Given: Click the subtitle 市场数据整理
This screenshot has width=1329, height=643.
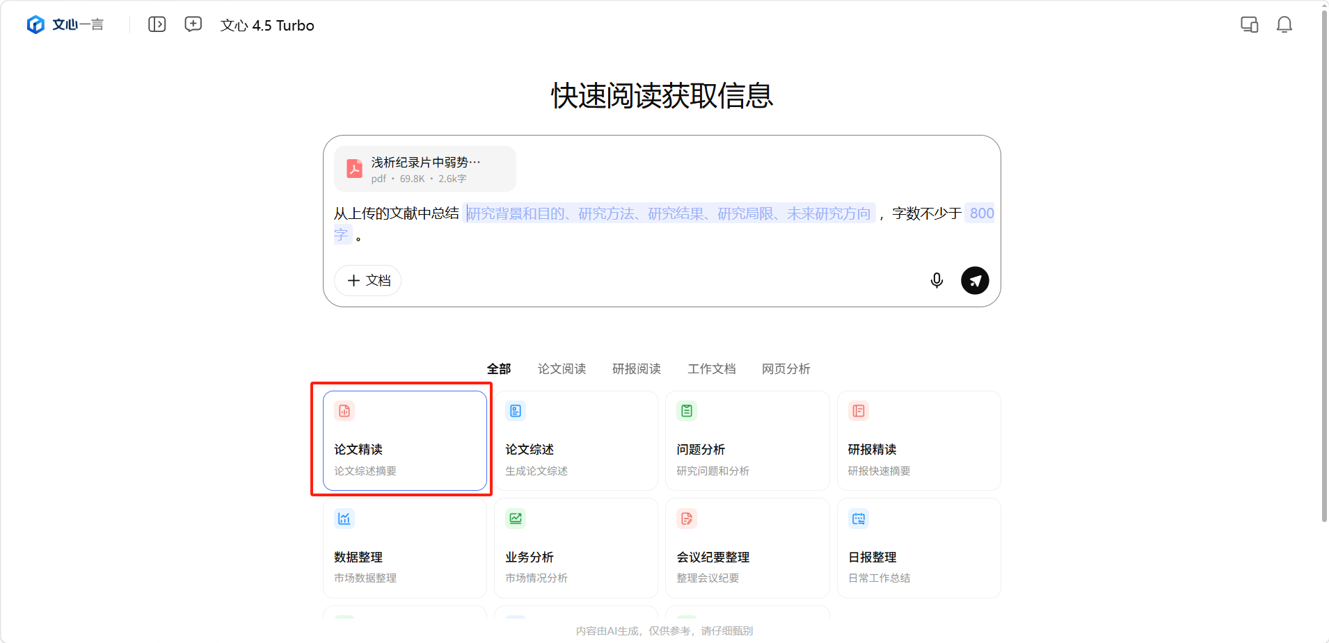Looking at the screenshot, I should [x=365, y=578].
